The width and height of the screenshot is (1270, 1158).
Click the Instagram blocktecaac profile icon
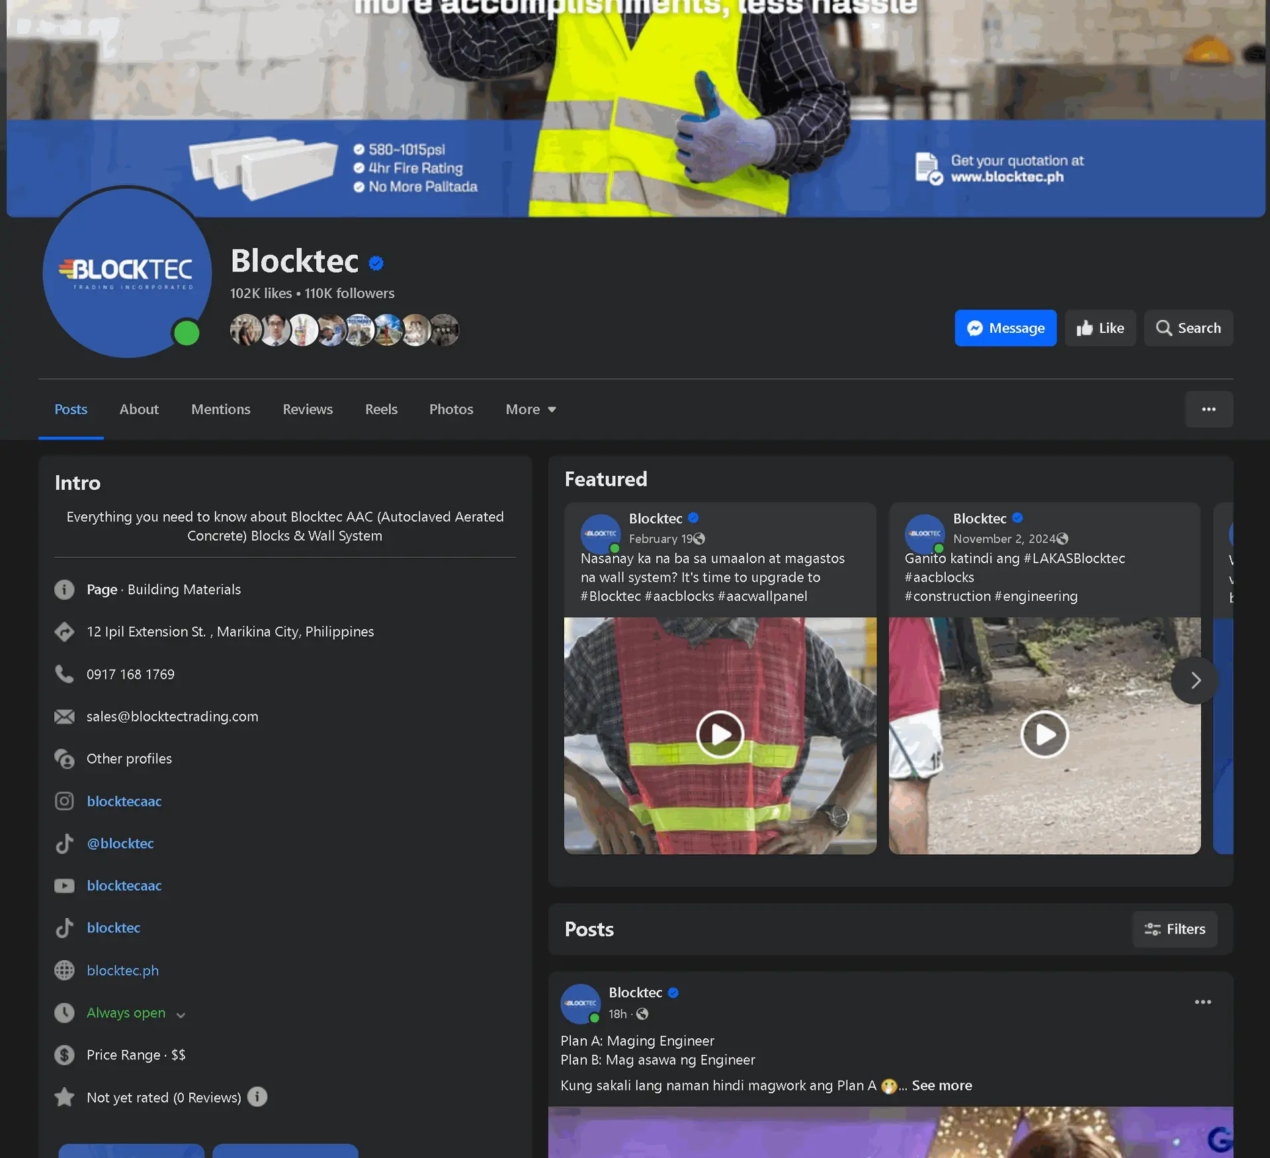pyautogui.click(x=64, y=801)
